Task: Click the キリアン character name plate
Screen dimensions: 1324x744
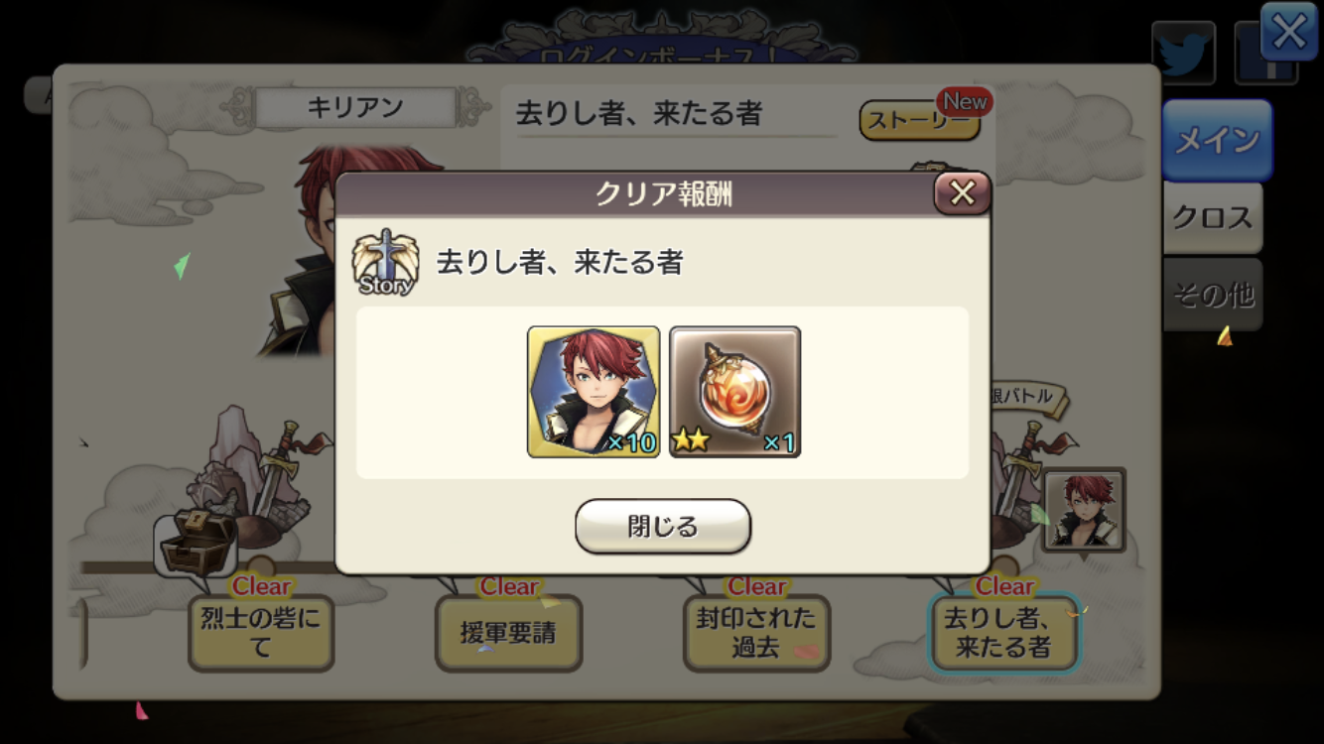Action: pos(355,107)
